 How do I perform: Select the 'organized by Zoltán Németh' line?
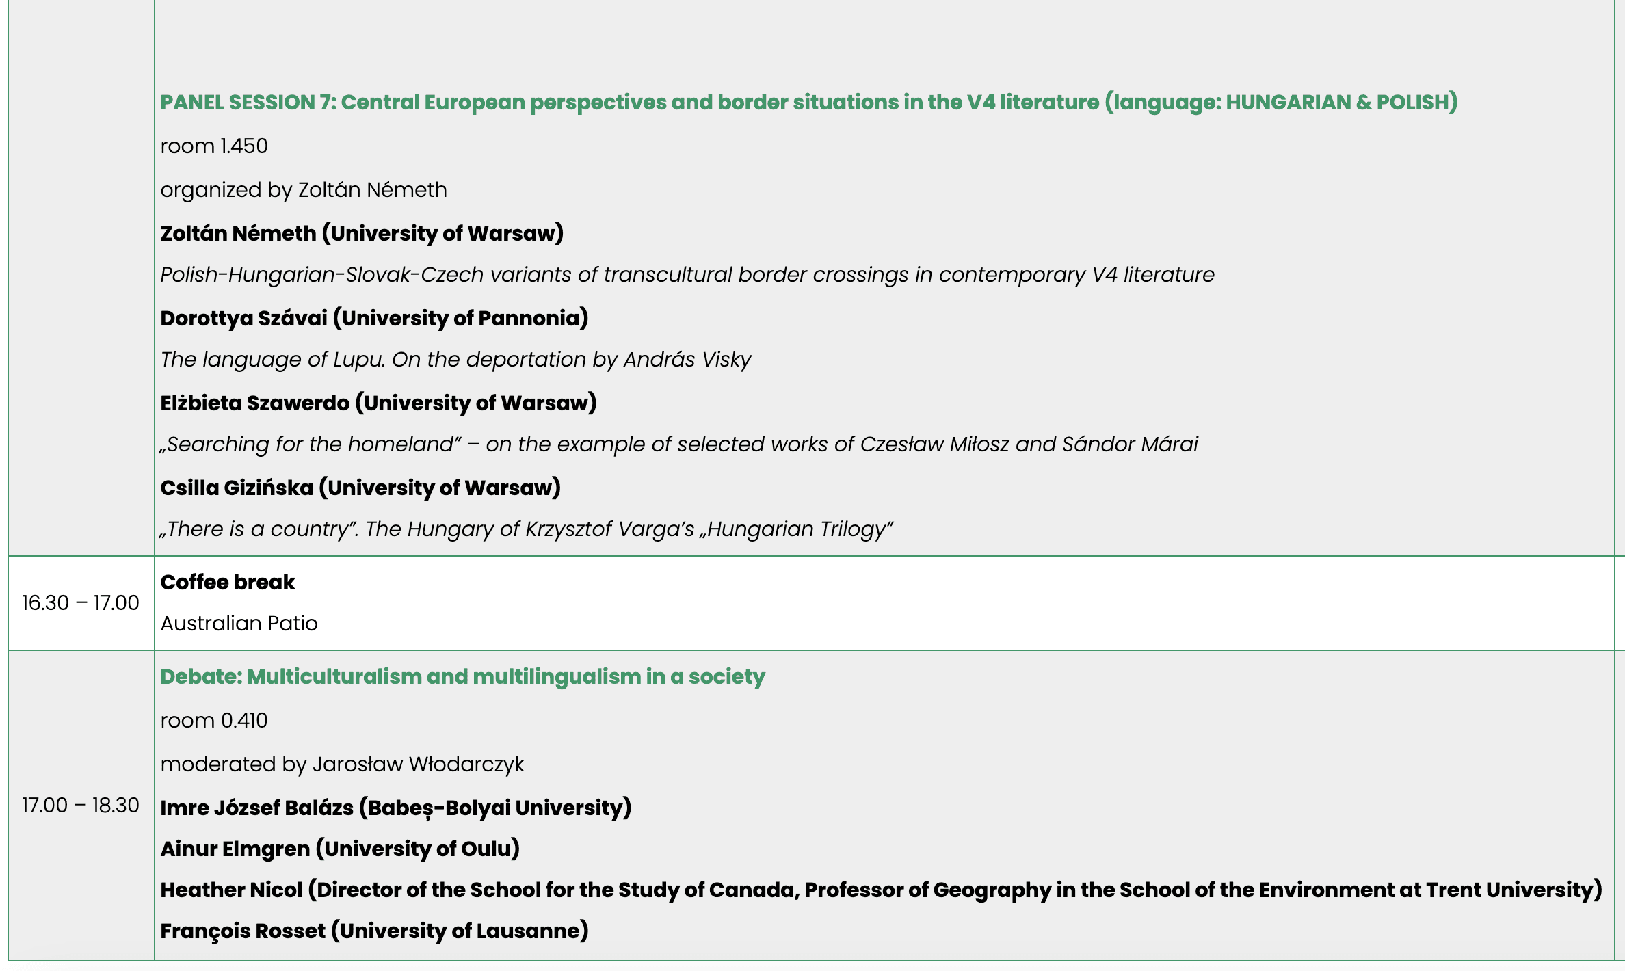point(304,190)
